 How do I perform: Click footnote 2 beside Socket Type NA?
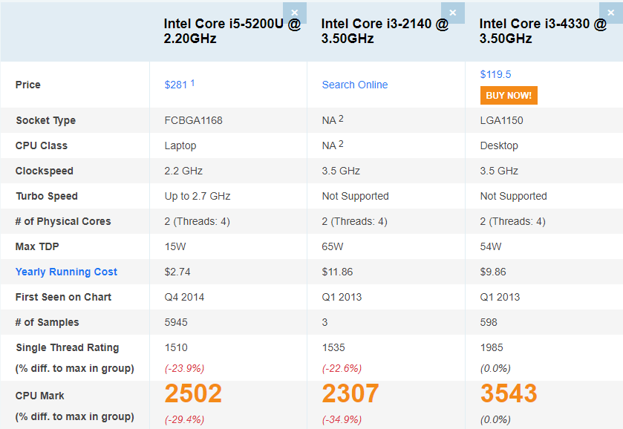[342, 119]
